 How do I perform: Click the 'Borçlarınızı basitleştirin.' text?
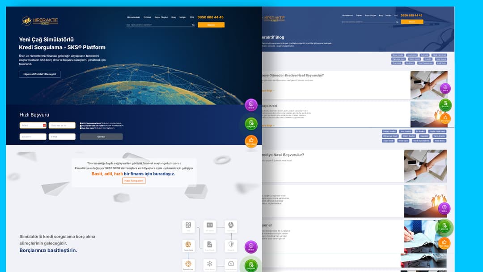48,250
